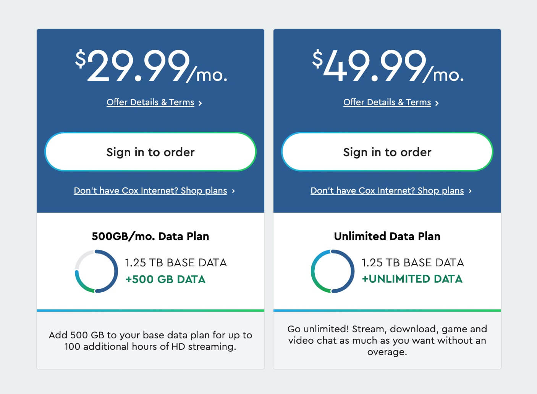Click Sign in to order for $49.99 plan
Screen dimensions: 537x394
coord(387,152)
